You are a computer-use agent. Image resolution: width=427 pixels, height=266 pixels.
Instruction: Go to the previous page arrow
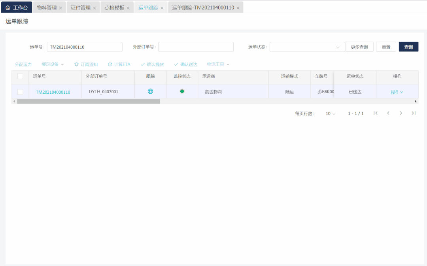(388, 113)
